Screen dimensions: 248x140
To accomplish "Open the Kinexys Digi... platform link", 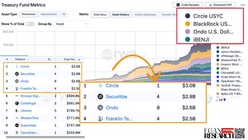I will pos(30,96).
